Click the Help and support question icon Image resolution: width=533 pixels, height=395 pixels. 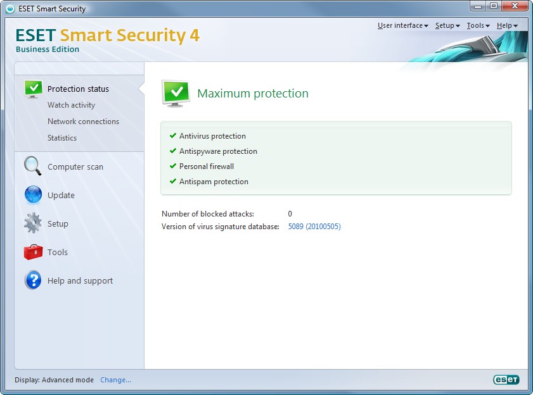[33, 280]
